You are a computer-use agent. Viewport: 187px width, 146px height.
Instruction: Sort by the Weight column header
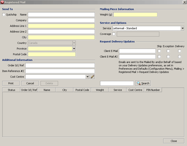100,90
